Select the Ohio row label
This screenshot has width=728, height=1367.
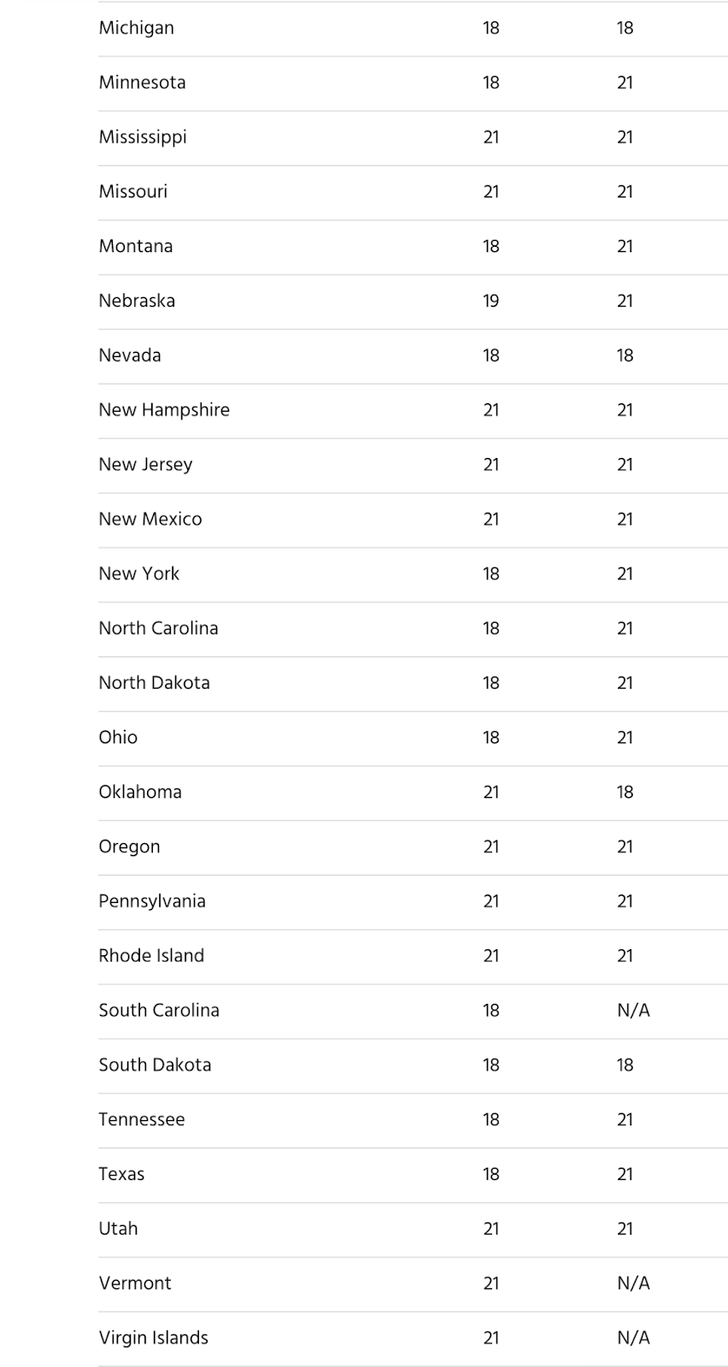pos(118,737)
